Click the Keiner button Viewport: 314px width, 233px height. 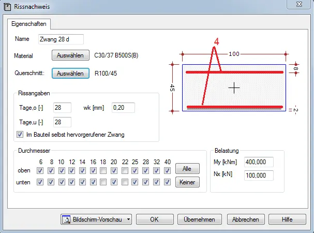(x=187, y=182)
